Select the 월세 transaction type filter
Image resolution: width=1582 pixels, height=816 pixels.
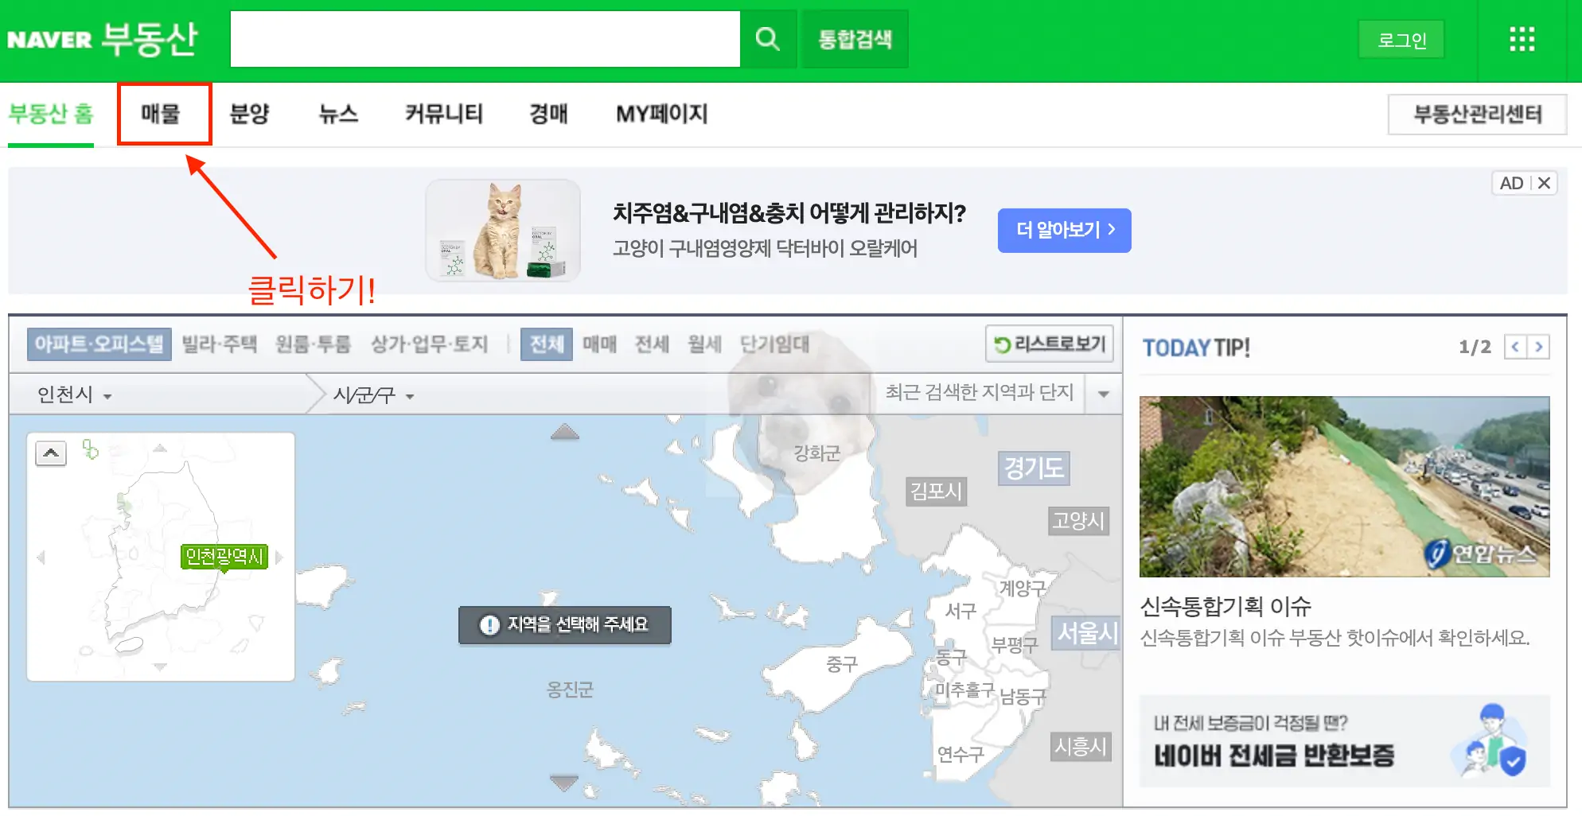click(x=703, y=344)
